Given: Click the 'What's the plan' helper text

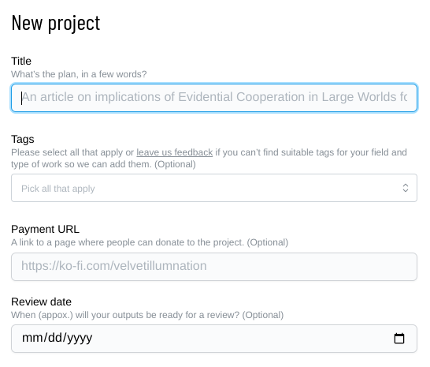Looking at the screenshot, I should click(79, 74).
